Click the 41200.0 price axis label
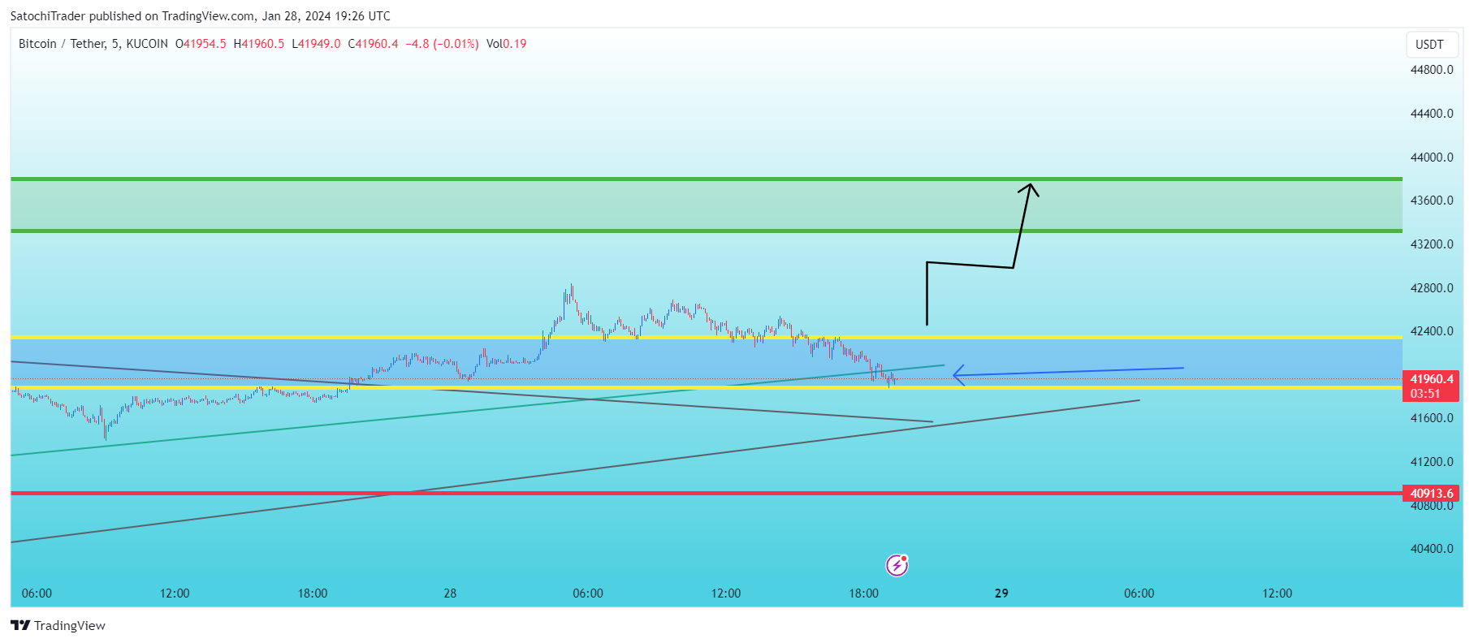Screen dimensions: 1474x643 click(x=1432, y=462)
